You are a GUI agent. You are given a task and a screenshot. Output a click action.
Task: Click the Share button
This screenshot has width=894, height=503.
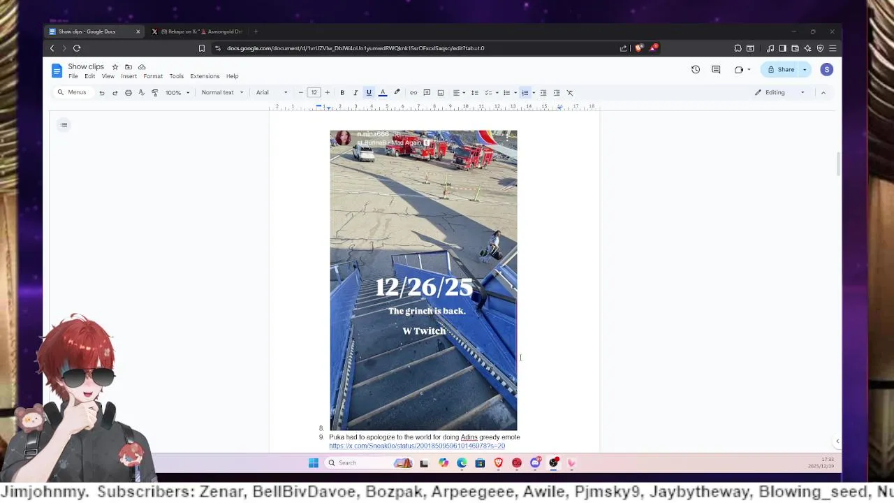tap(781, 70)
